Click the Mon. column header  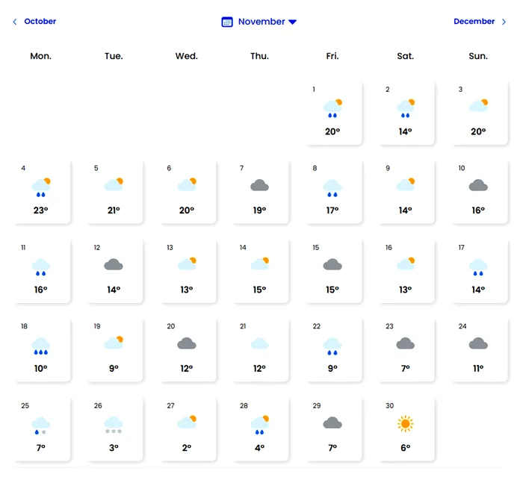click(40, 56)
